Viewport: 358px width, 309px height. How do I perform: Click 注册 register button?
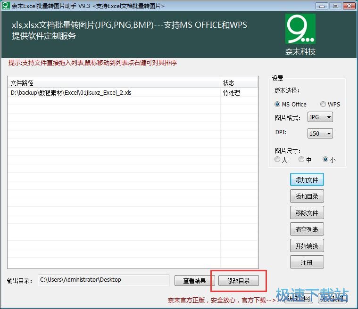click(307, 262)
